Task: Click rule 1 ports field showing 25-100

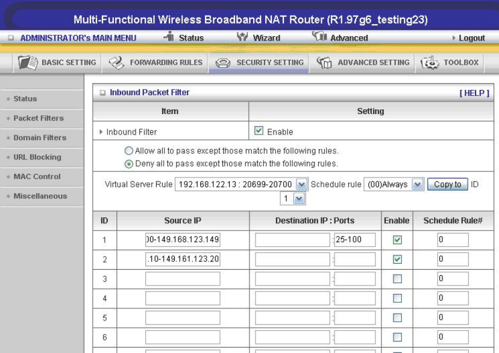Action: (355, 240)
